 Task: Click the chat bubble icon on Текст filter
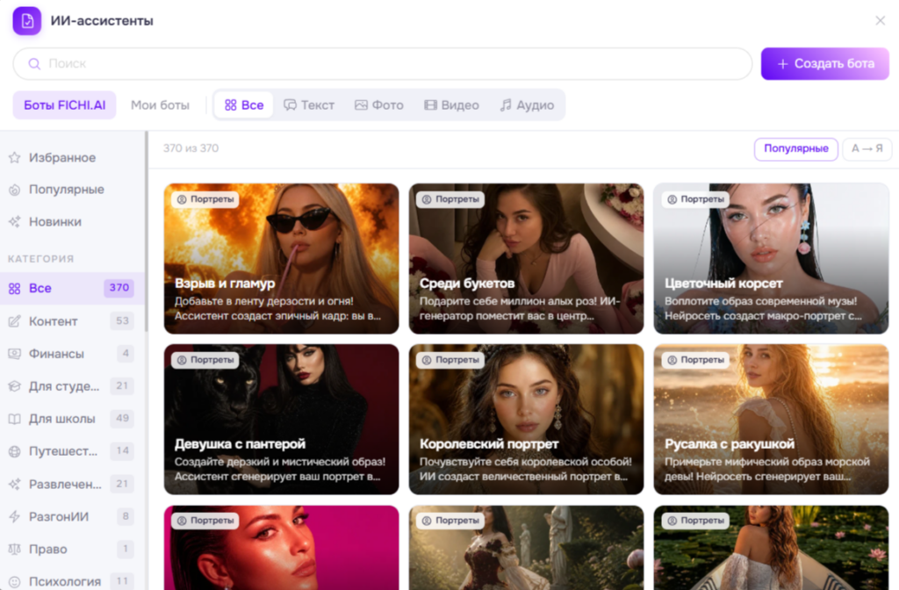coord(290,105)
